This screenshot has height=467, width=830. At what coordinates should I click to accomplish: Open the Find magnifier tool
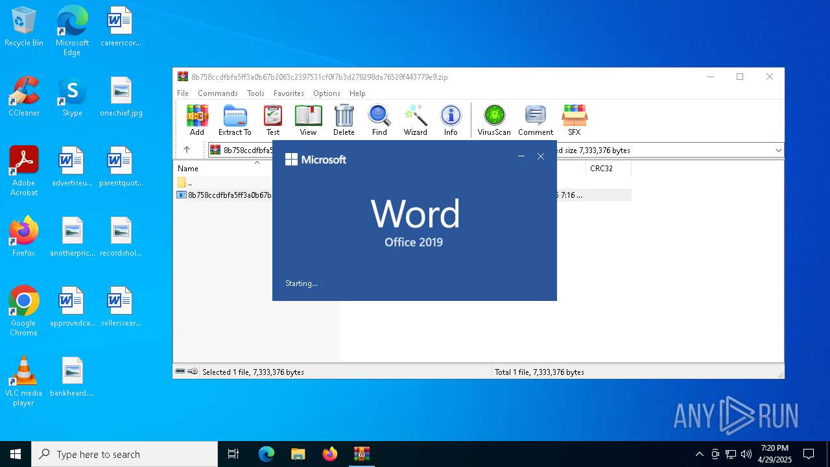(379, 121)
